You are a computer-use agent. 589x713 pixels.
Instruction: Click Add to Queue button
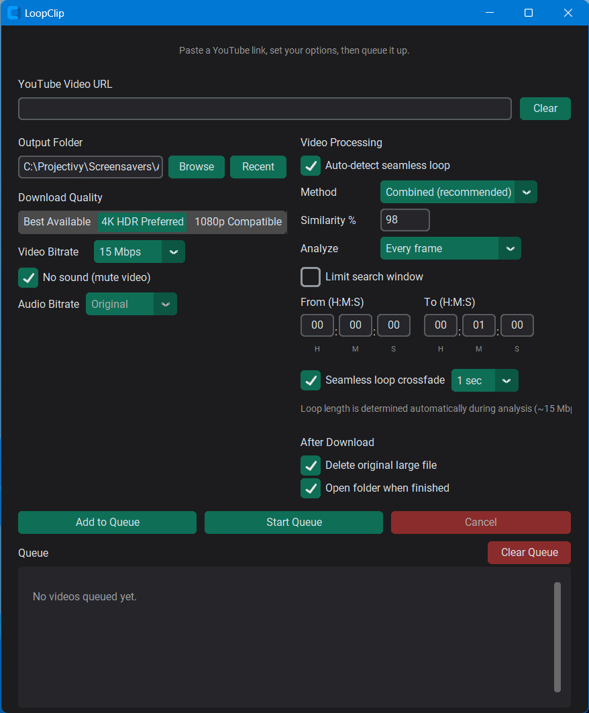point(107,522)
